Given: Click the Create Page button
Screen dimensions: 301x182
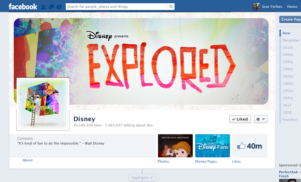Looking at the screenshot, I should pos(290,19).
